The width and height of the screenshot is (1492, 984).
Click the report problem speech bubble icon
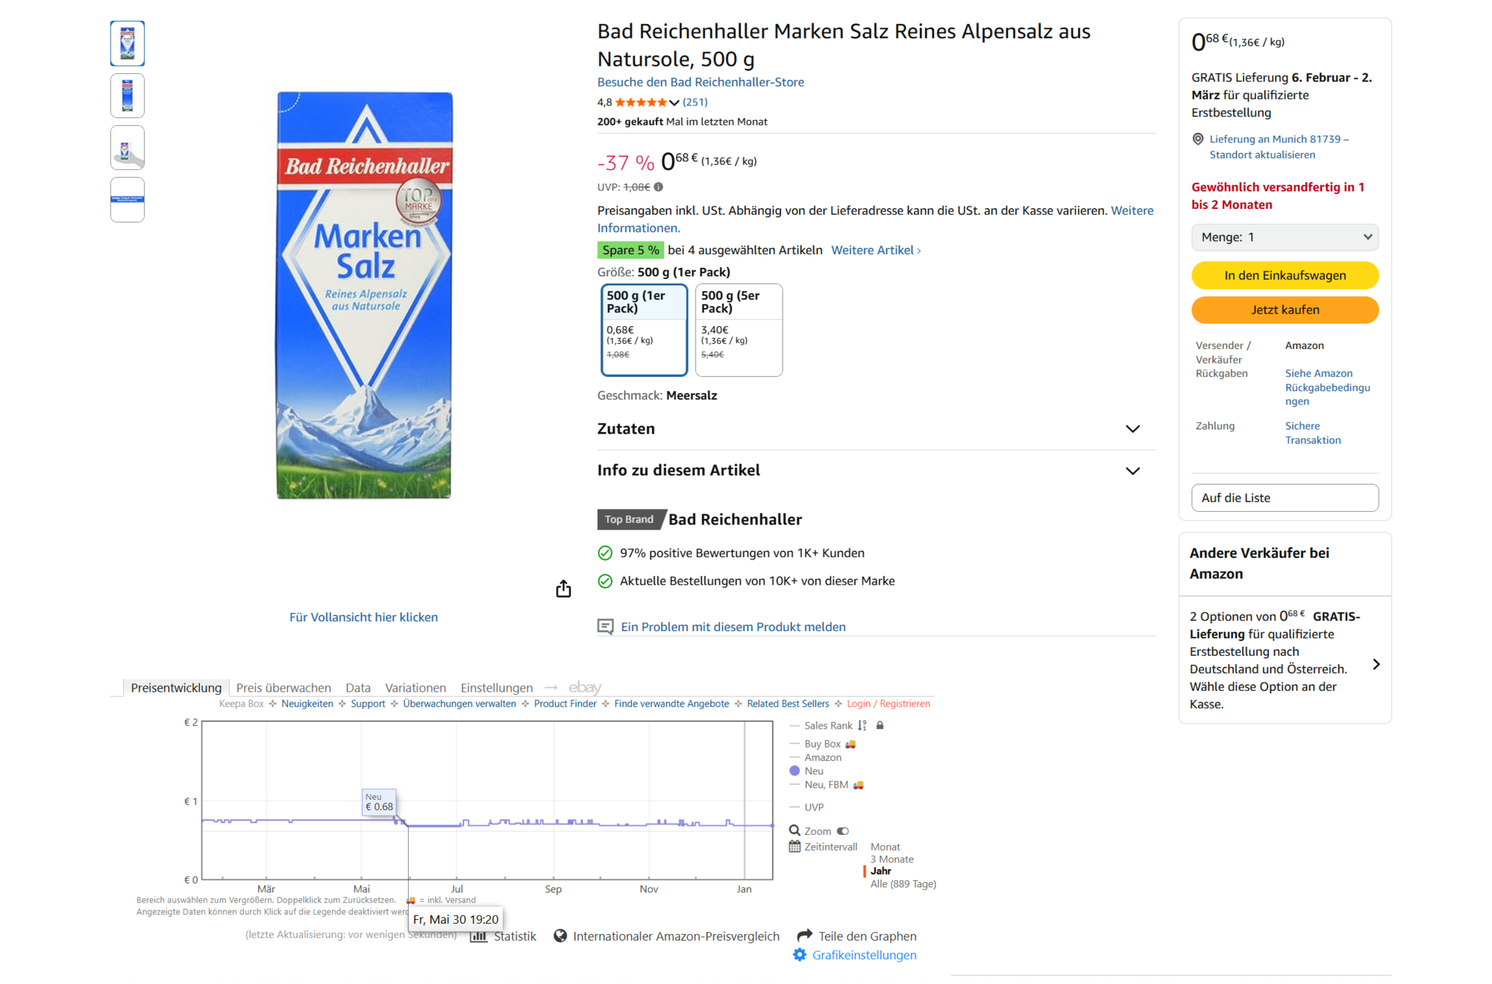pos(605,627)
